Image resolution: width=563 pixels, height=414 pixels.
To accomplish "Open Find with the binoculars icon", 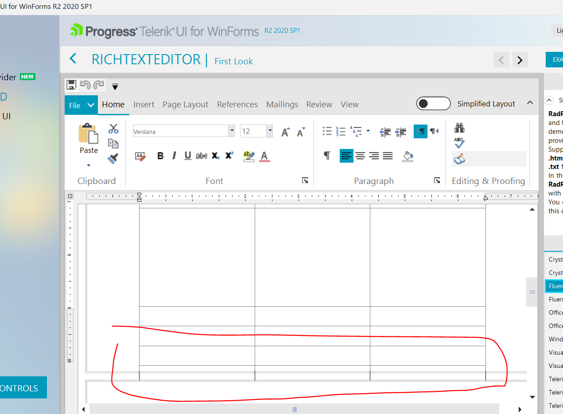I will 459,129.
